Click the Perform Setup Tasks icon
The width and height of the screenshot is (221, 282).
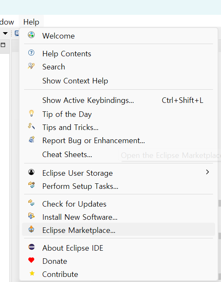click(31, 185)
